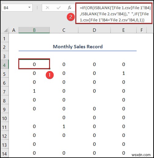Select cell D4 containing 0
This screenshot has height=158, width=154.
pyautogui.click(x=94, y=64)
